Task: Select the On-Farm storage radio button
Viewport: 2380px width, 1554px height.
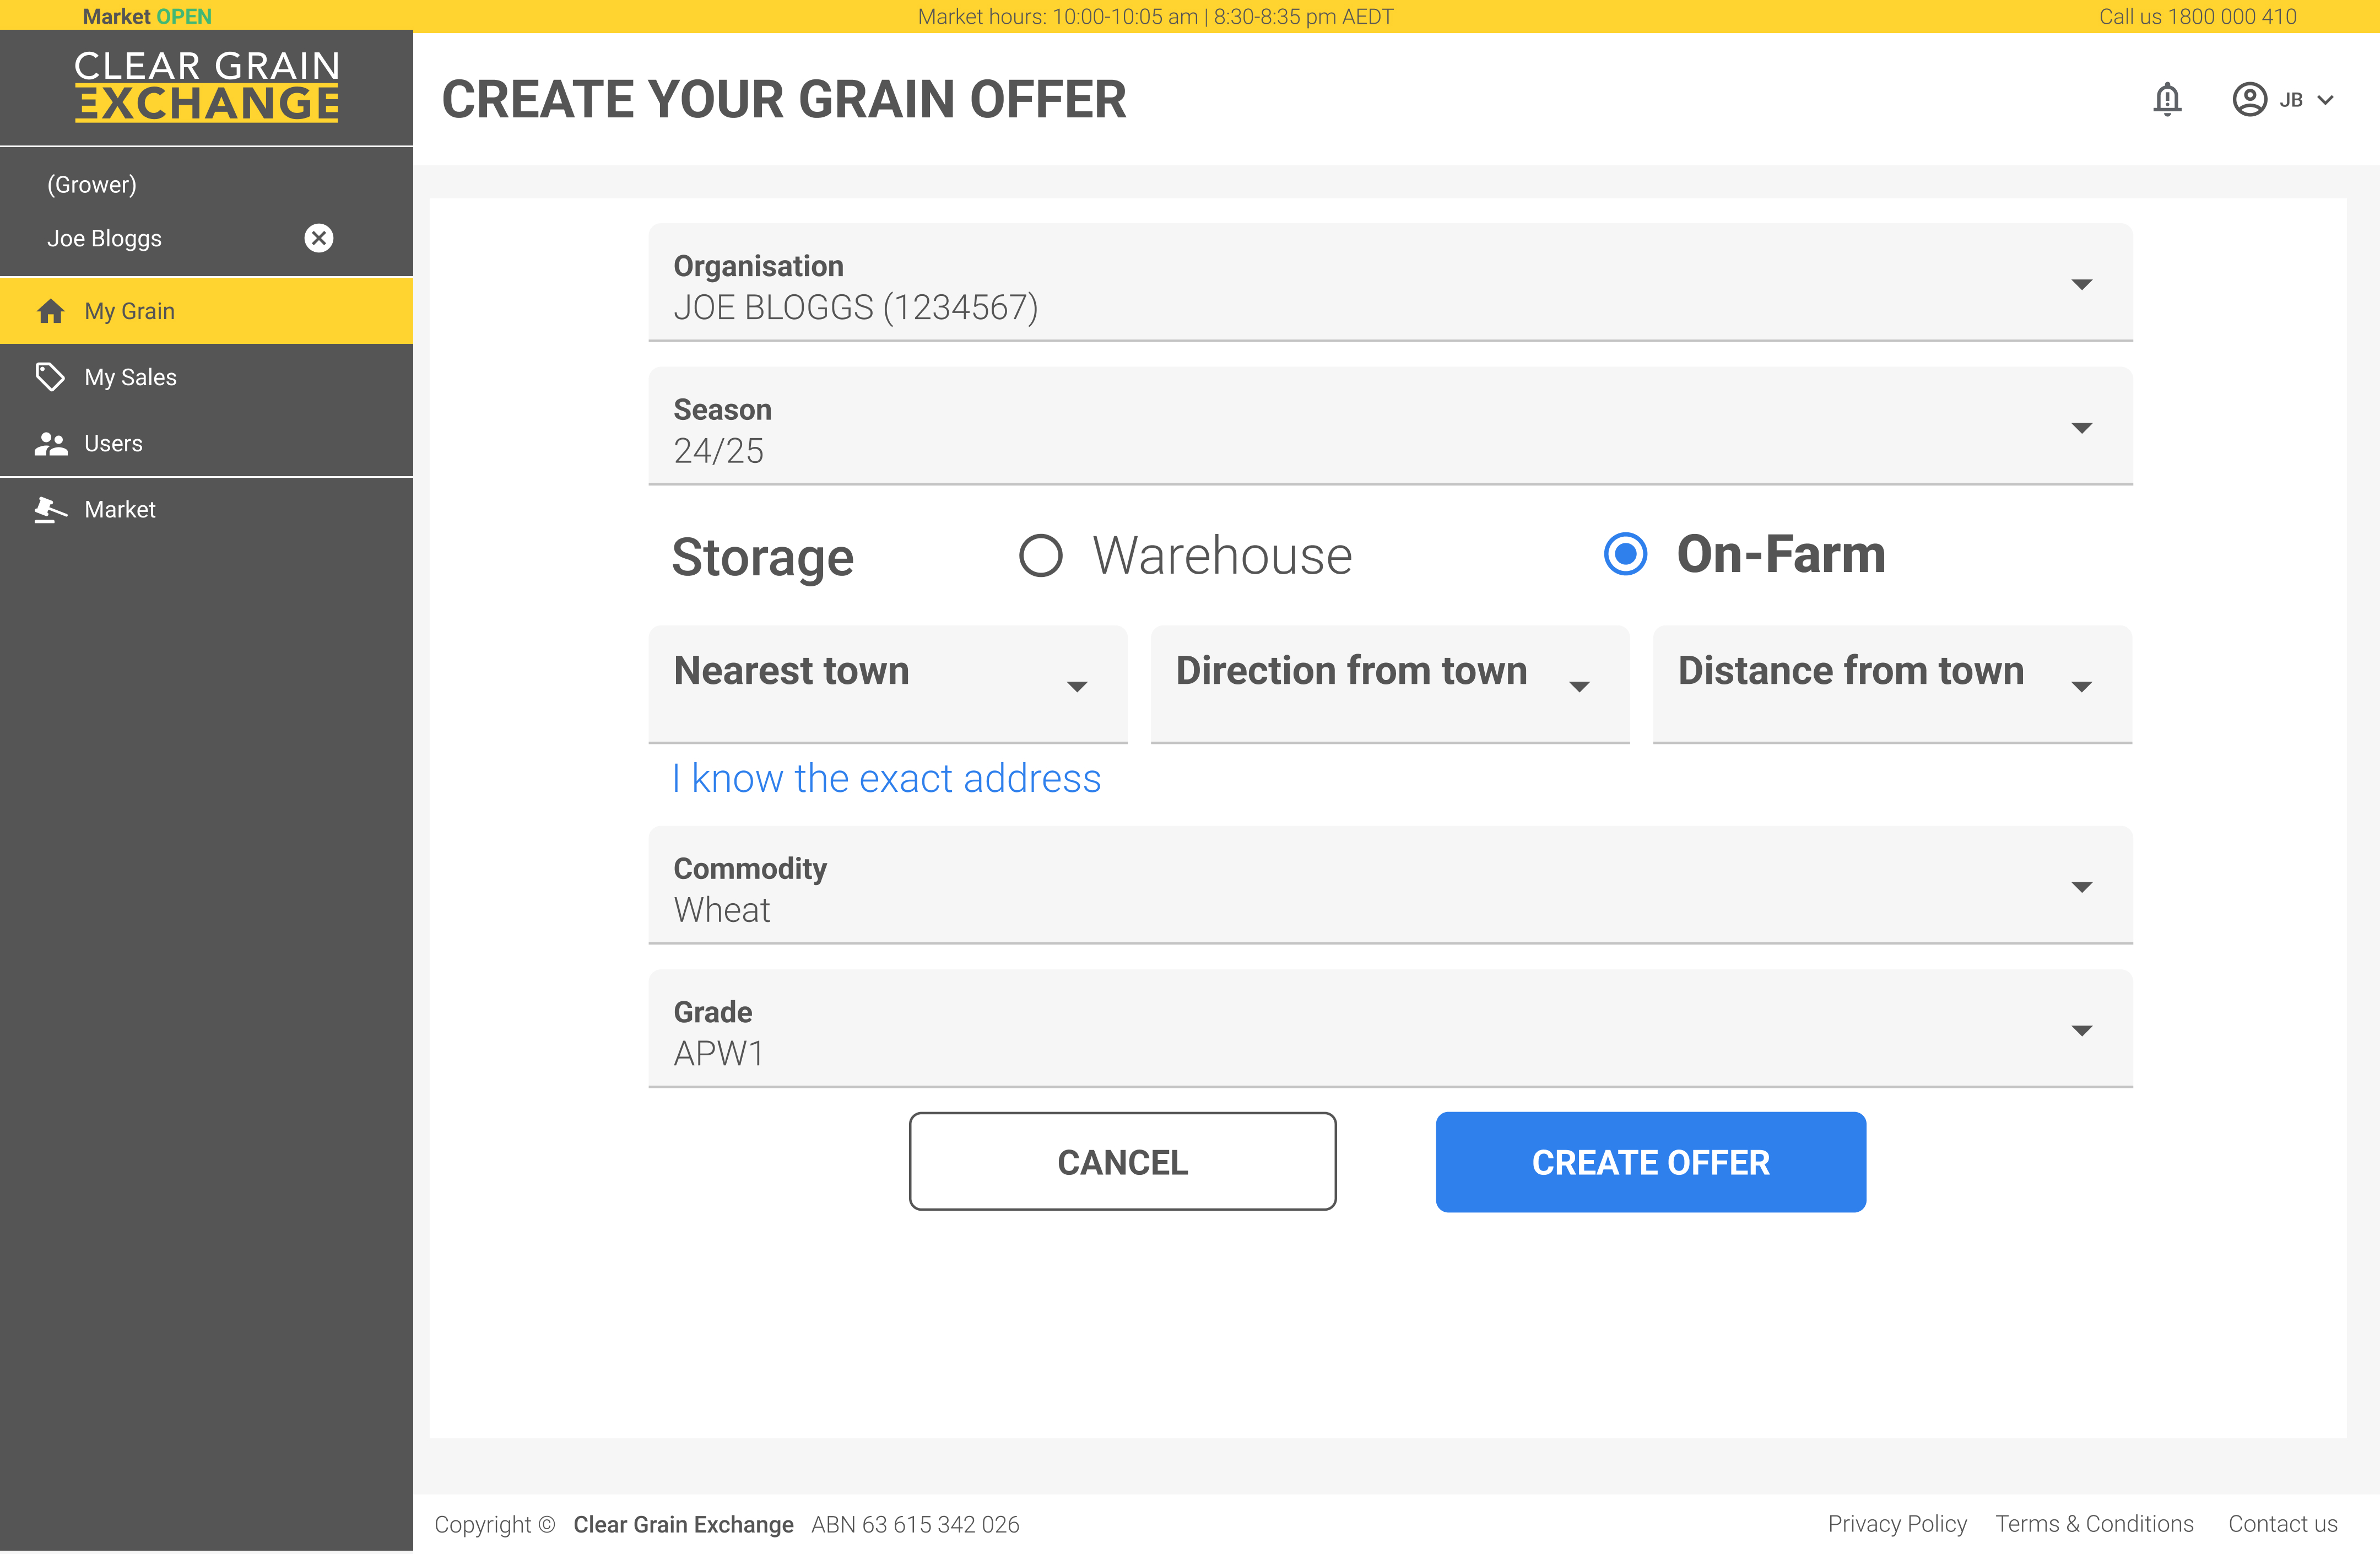Action: pyautogui.click(x=1624, y=554)
